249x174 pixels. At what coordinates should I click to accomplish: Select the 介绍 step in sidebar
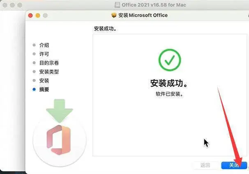(44, 45)
